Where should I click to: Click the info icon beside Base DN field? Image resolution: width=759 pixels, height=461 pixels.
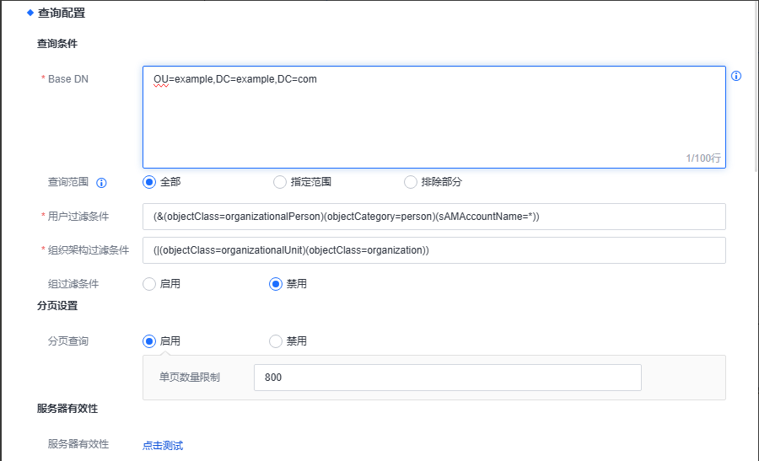point(736,76)
